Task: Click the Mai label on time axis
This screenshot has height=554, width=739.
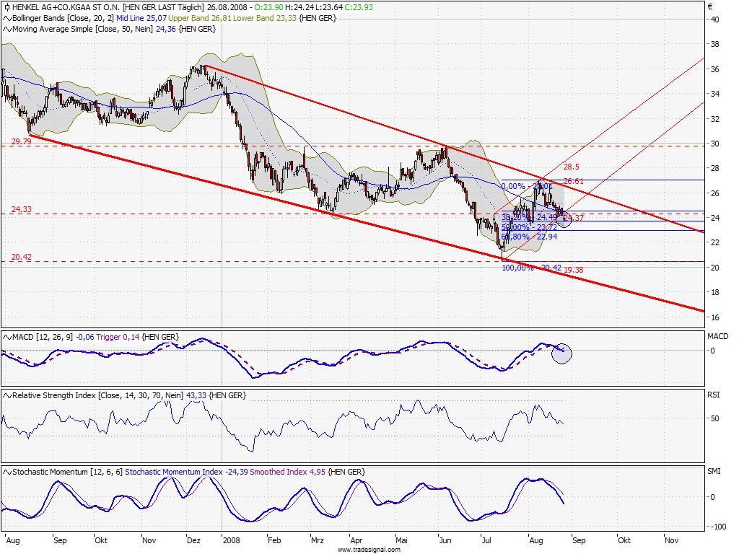Action: click(401, 540)
